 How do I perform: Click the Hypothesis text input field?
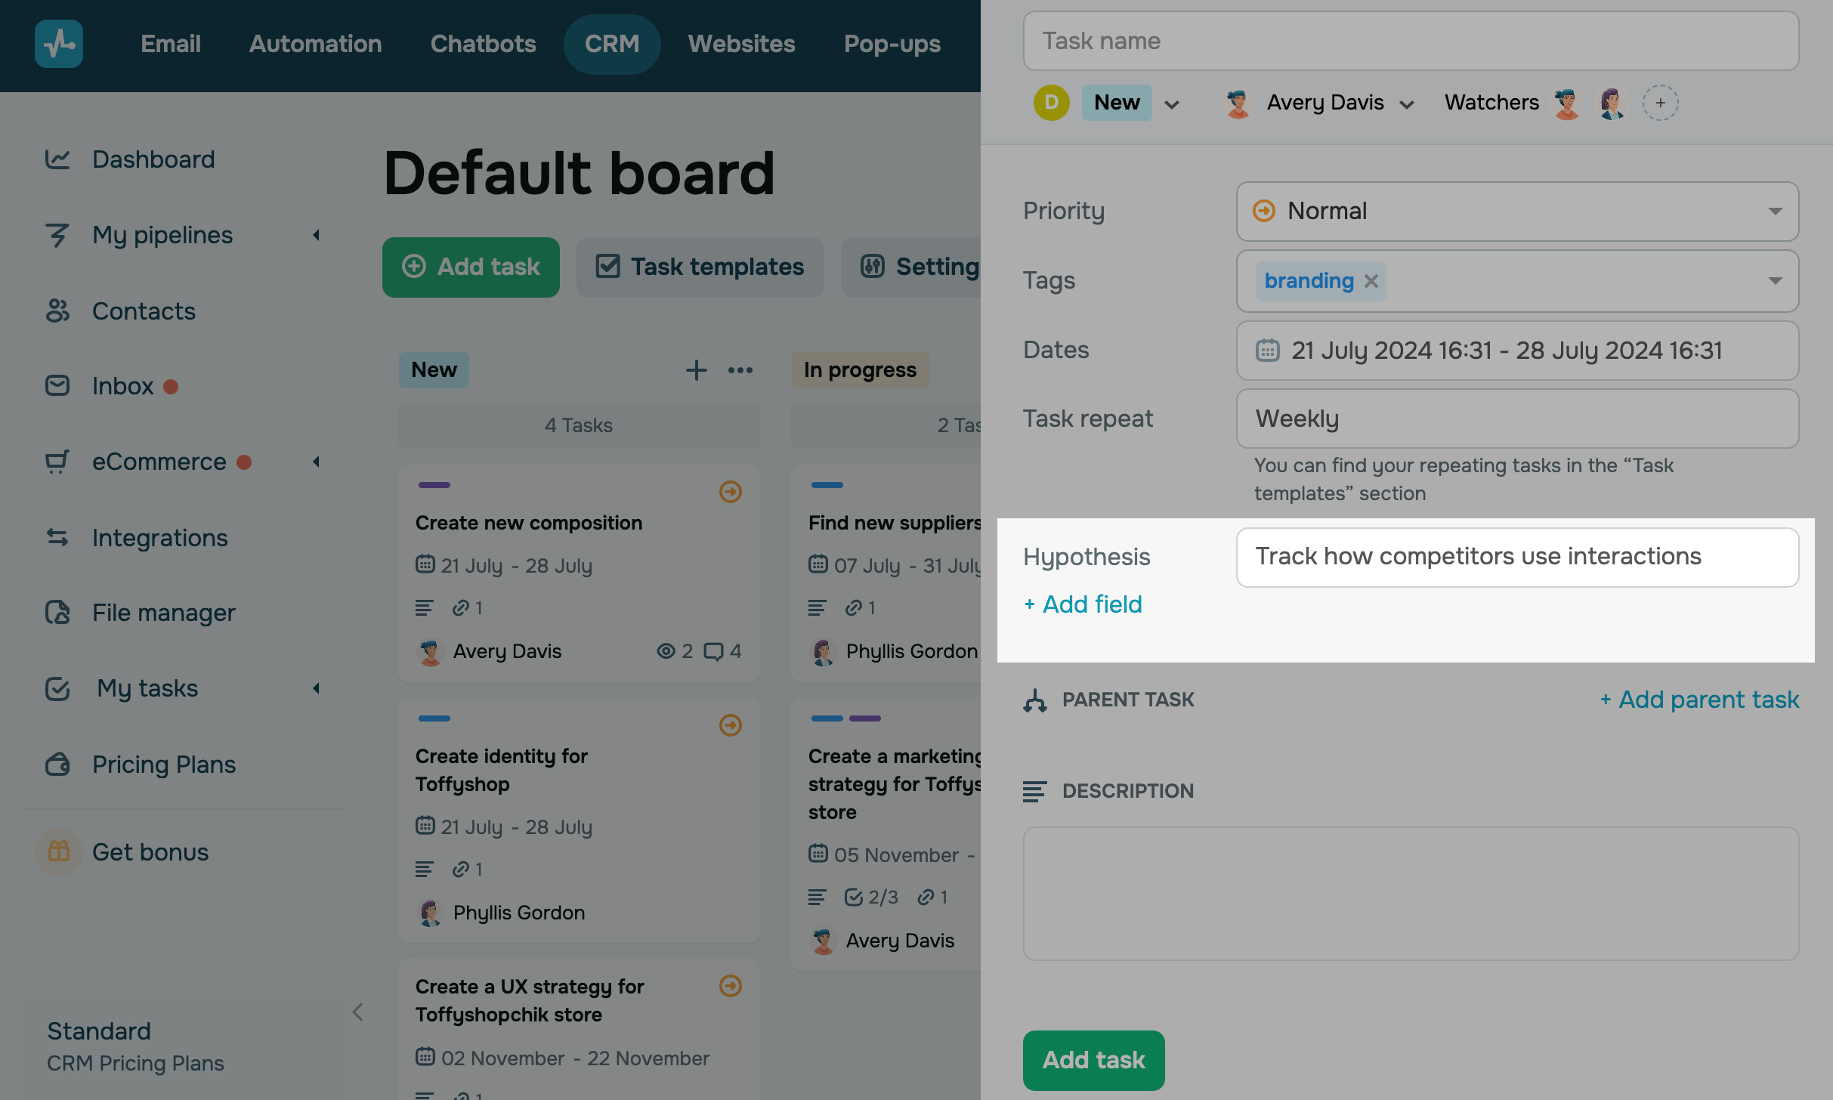click(x=1517, y=557)
